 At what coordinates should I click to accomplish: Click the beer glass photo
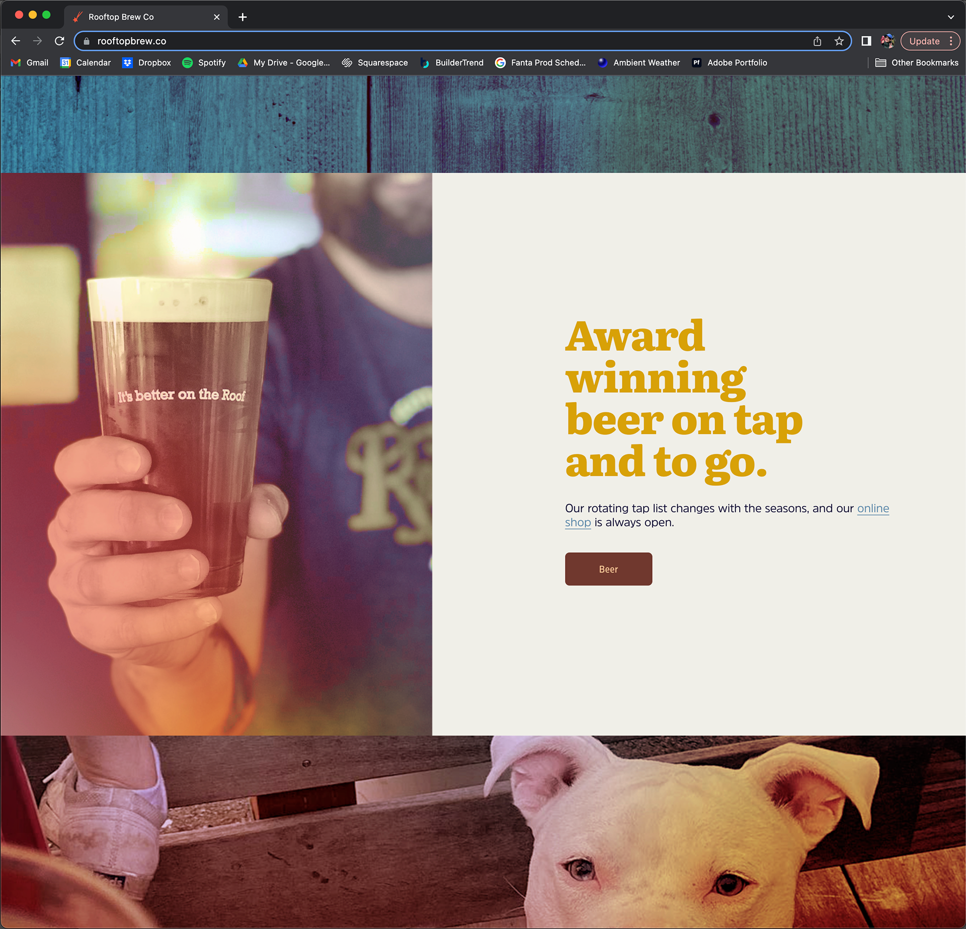[x=216, y=454]
